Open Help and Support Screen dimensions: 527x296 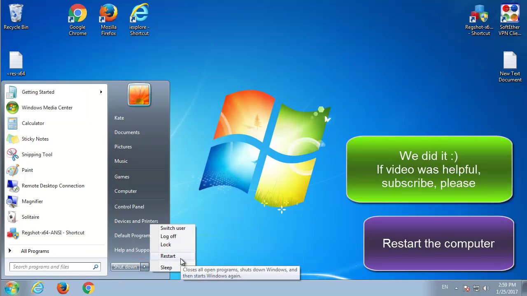(x=132, y=250)
